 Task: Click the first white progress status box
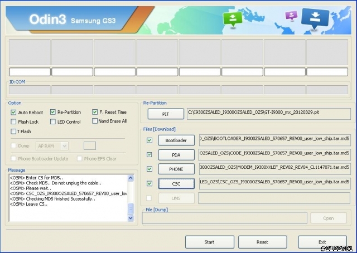30,72
